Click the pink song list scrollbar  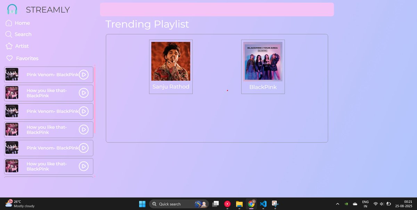click(x=95, y=100)
